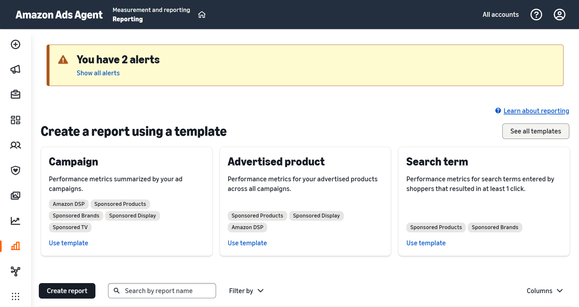
Task: Click the Create report button
Action: [x=67, y=291]
